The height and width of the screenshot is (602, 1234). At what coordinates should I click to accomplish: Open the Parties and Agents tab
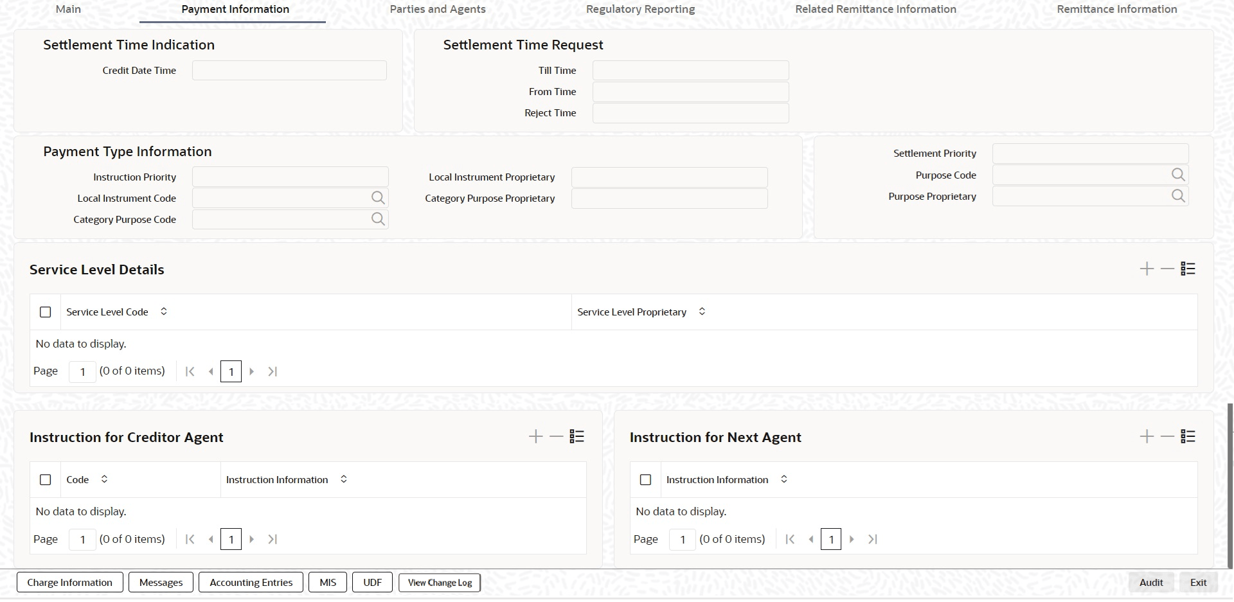pyautogui.click(x=438, y=9)
